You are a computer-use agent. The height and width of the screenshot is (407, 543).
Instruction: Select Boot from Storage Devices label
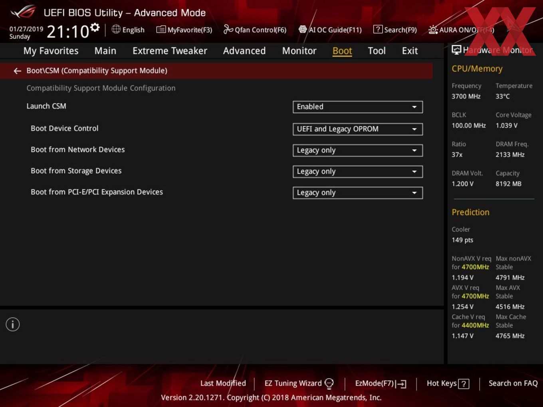(76, 171)
